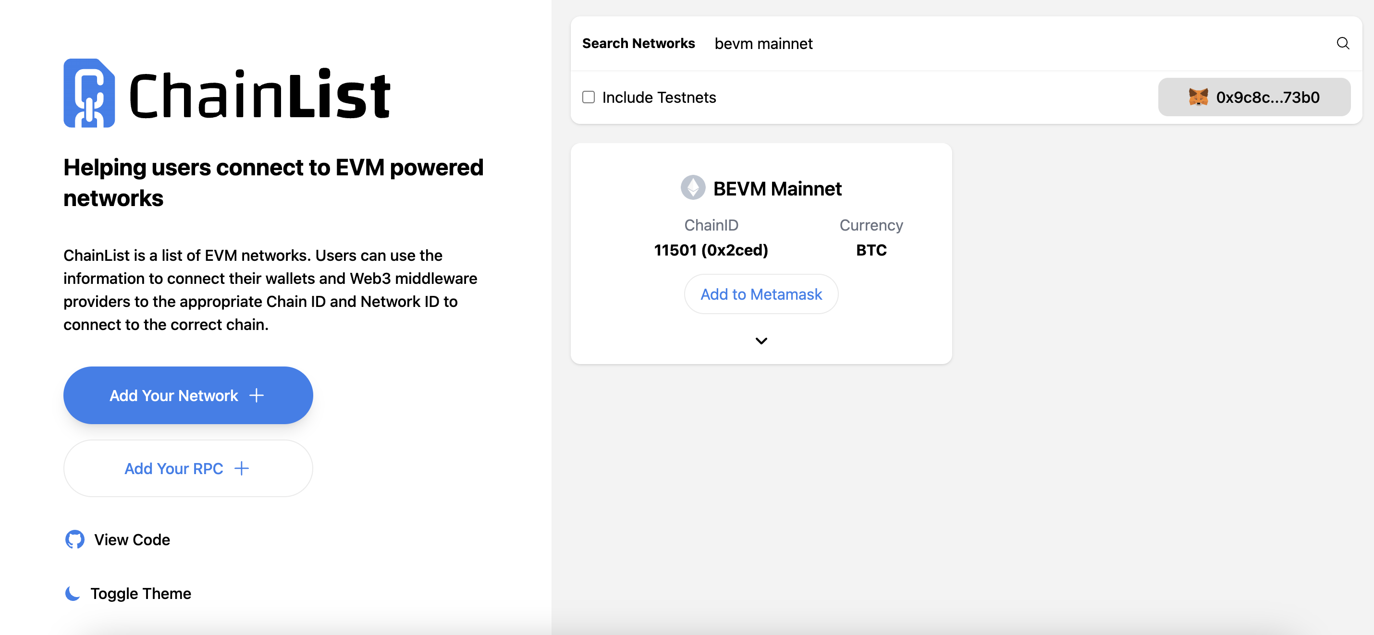The image size is (1374, 635).
Task: Click the ChainList title text
Action: [x=260, y=94]
